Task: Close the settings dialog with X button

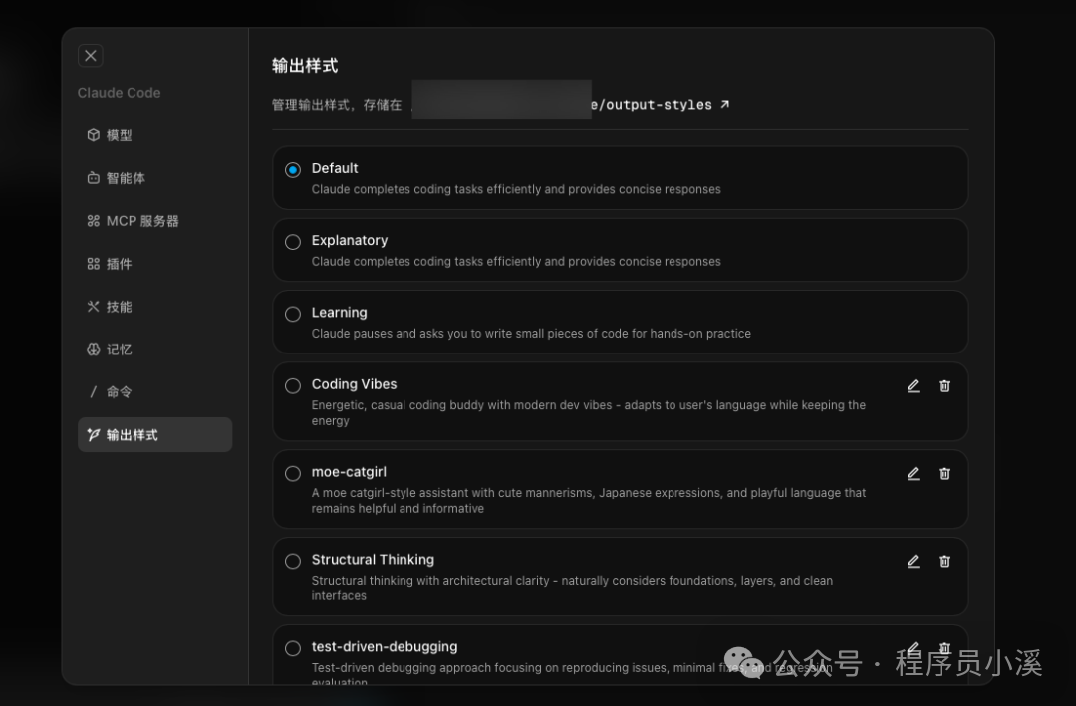Action: (x=91, y=56)
